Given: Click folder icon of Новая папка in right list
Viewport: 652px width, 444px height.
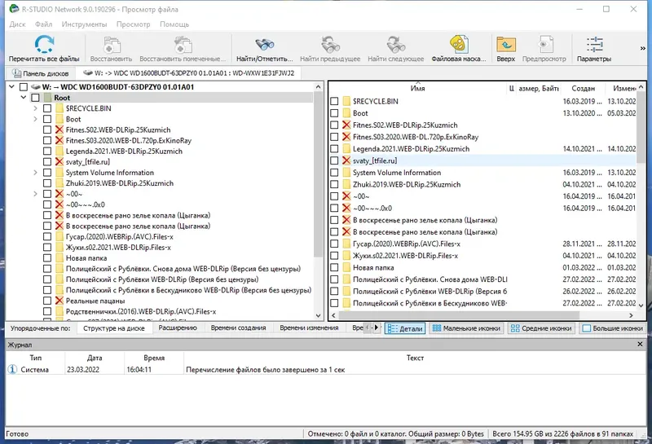Looking at the screenshot, I should [347, 268].
